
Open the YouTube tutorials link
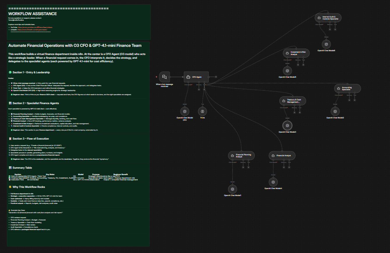(34, 27)
